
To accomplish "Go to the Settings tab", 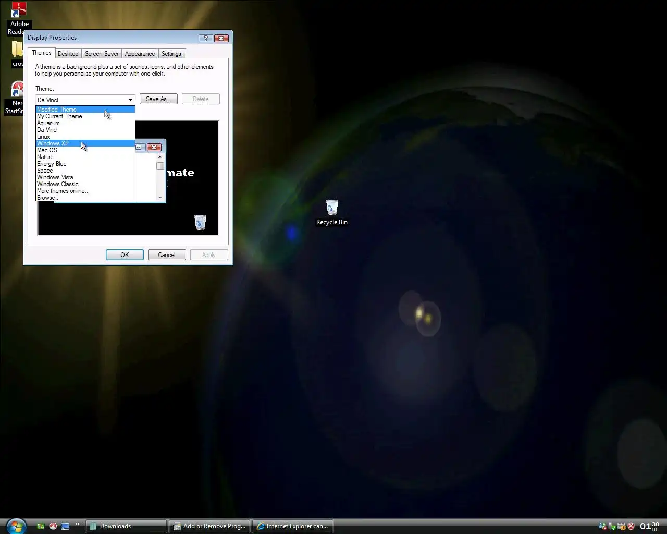I will [171, 54].
